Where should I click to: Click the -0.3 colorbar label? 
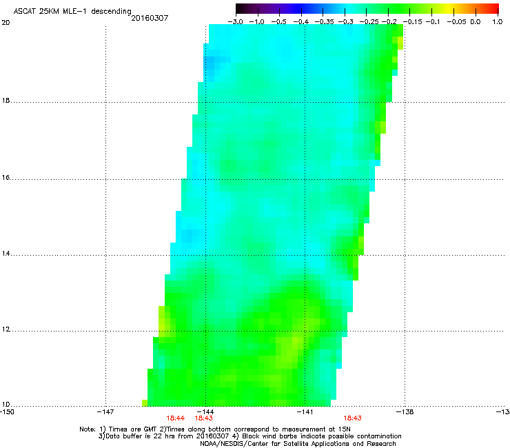(346, 22)
